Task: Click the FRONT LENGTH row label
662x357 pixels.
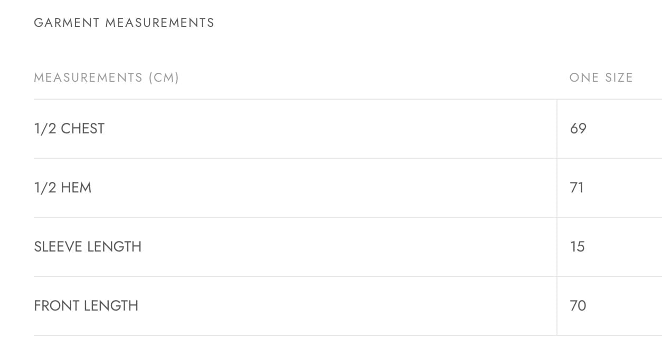Action: pos(86,306)
